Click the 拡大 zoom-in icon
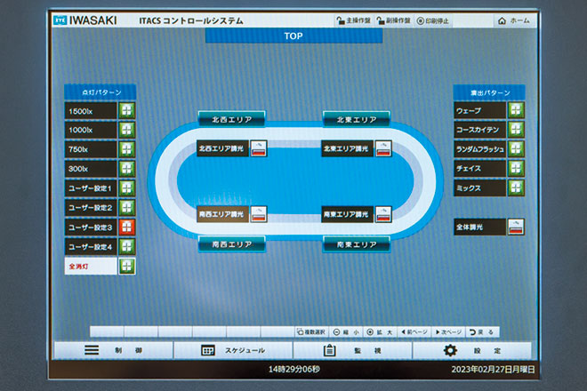Screen dimensions: 587x391 371,331
